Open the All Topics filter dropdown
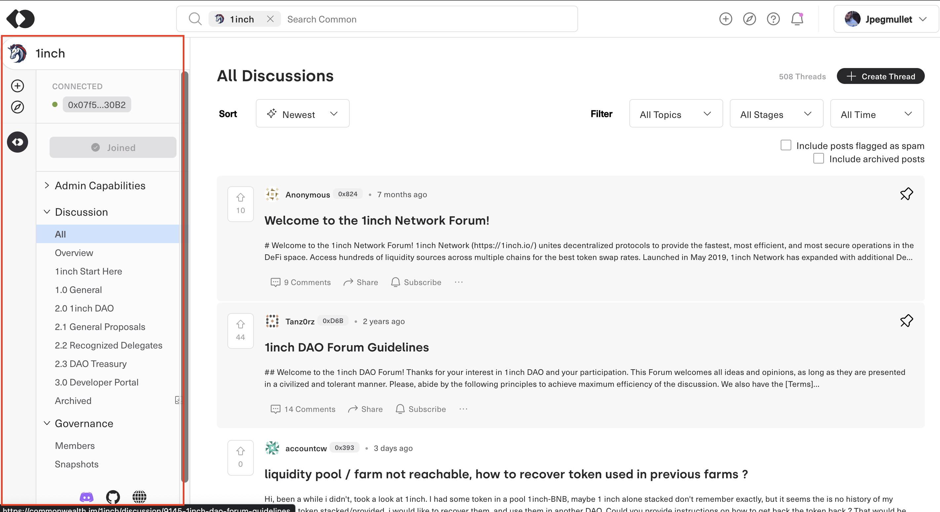940x512 pixels. pos(676,114)
